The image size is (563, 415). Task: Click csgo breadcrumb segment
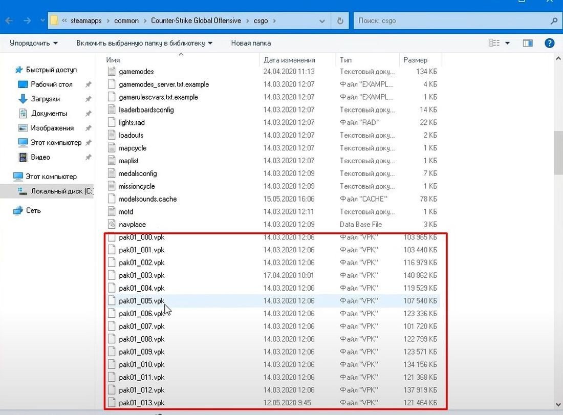point(261,21)
